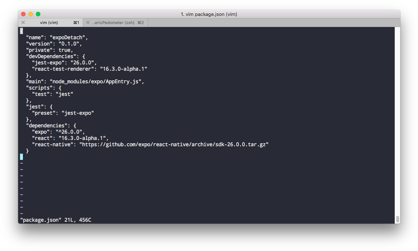Close the vim (vim) tab

23,23
